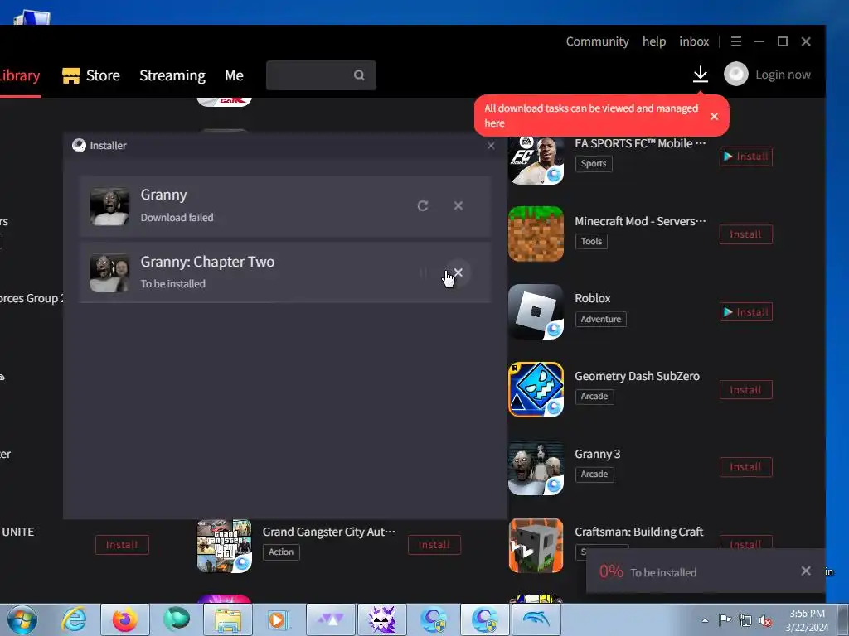Install Roblox
Viewport: 849px width, 636px height.
(x=745, y=312)
